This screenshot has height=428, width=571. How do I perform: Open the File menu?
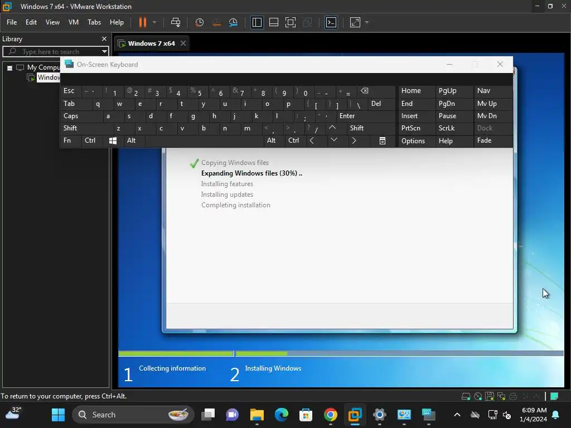point(12,22)
